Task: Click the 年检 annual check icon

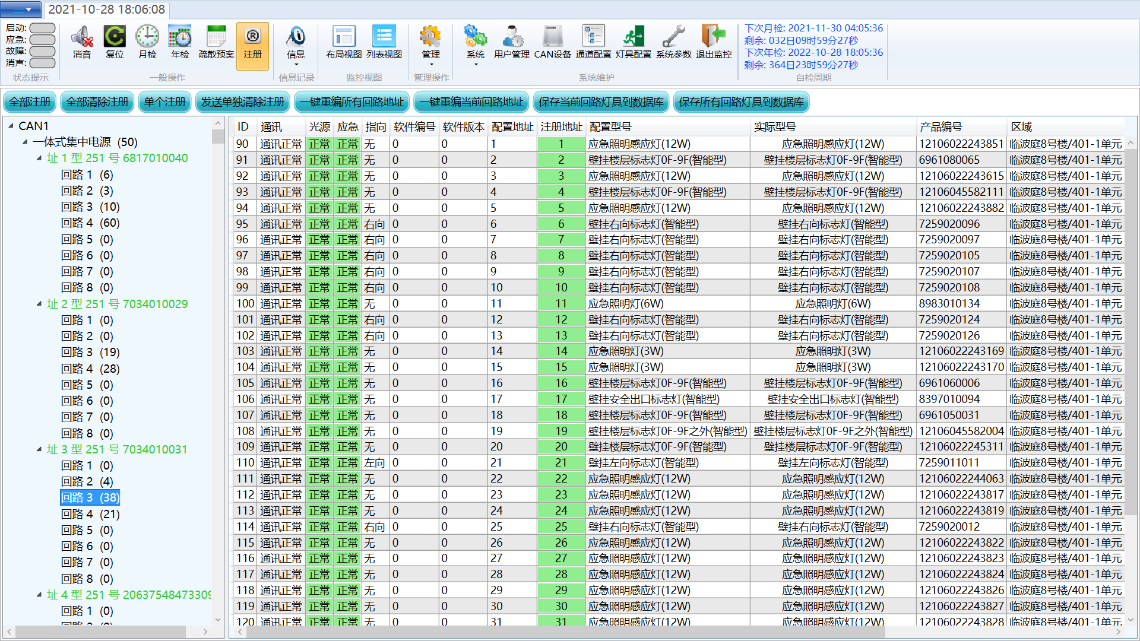Action: 180,37
